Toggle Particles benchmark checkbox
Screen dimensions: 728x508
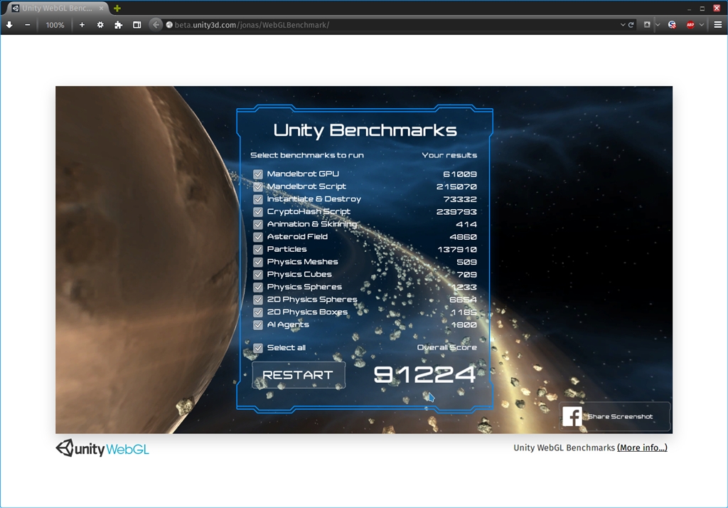click(258, 249)
